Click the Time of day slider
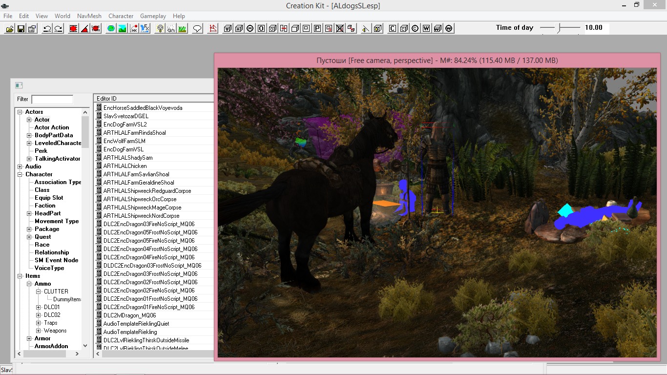 (x=560, y=28)
